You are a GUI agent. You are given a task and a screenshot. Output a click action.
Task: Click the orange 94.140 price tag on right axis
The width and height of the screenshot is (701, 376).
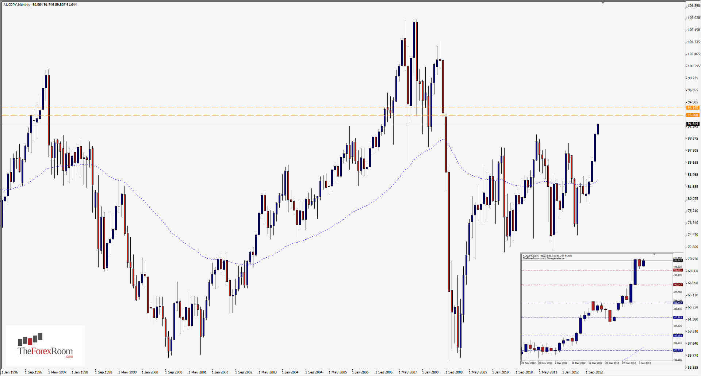692,108
